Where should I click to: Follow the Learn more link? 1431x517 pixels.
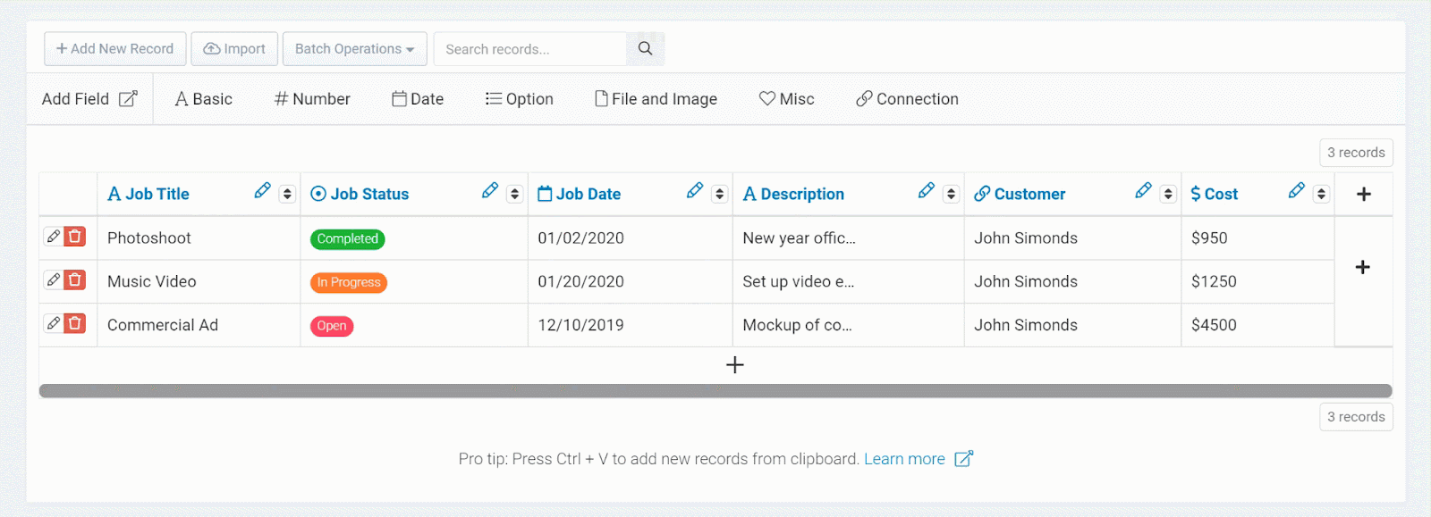click(904, 459)
